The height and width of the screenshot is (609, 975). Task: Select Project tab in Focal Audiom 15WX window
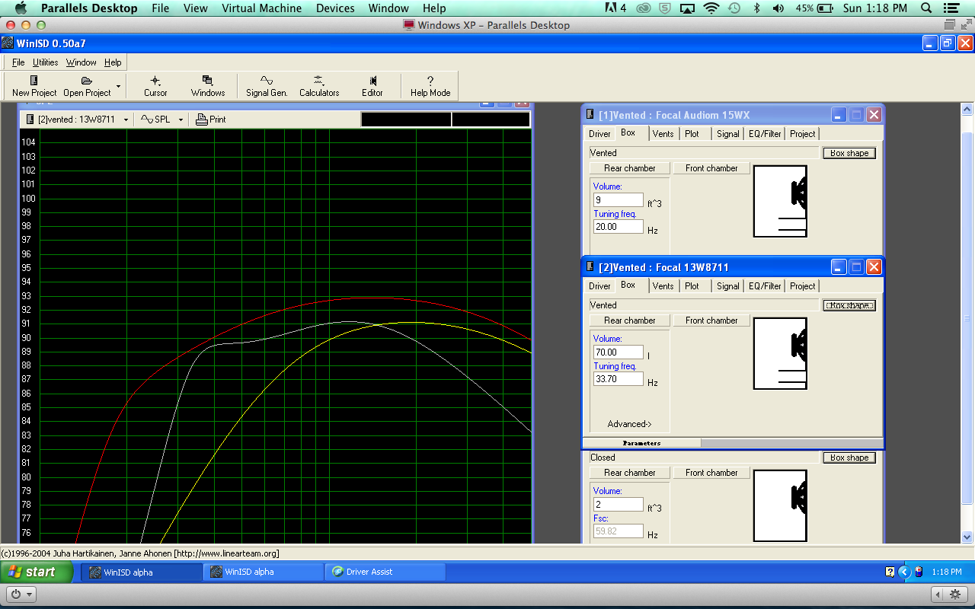click(x=802, y=134)
